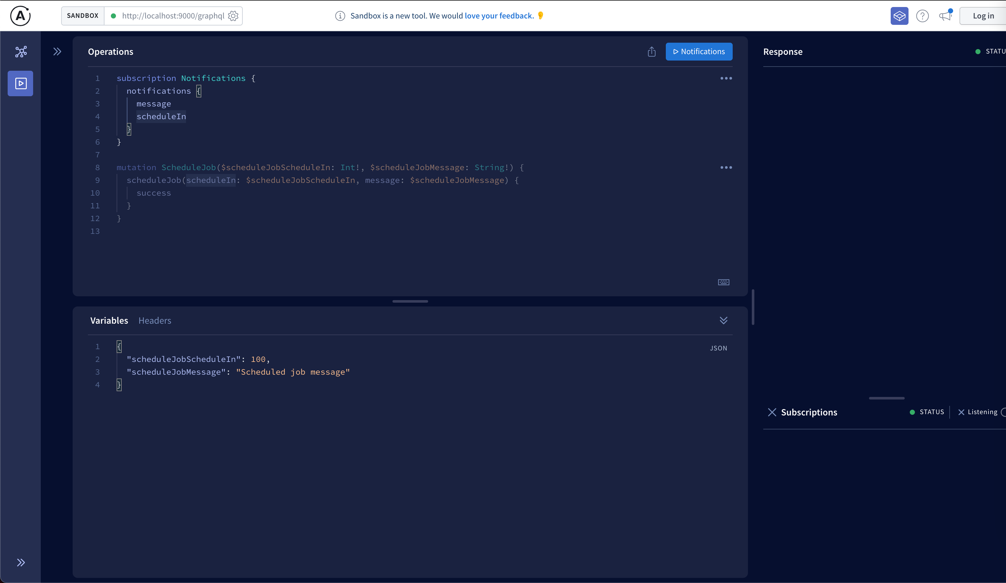The width and height of the screenshot is (1006, 583).
Task: Open ScheduleJob mutation options menu
Action: pos(726,167)
